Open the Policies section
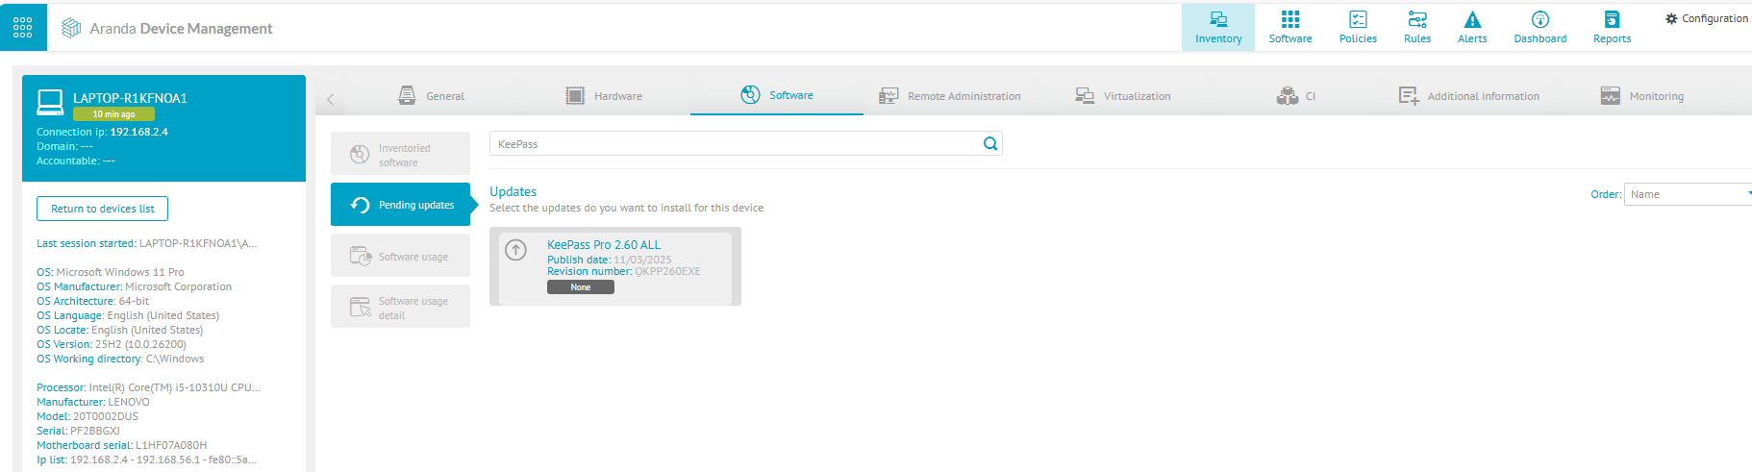Image resolution: width=1752 pixels, height=472 pixels. 1357,28
